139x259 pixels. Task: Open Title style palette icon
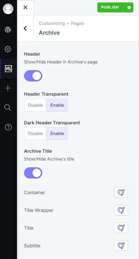tap(121, 228)
